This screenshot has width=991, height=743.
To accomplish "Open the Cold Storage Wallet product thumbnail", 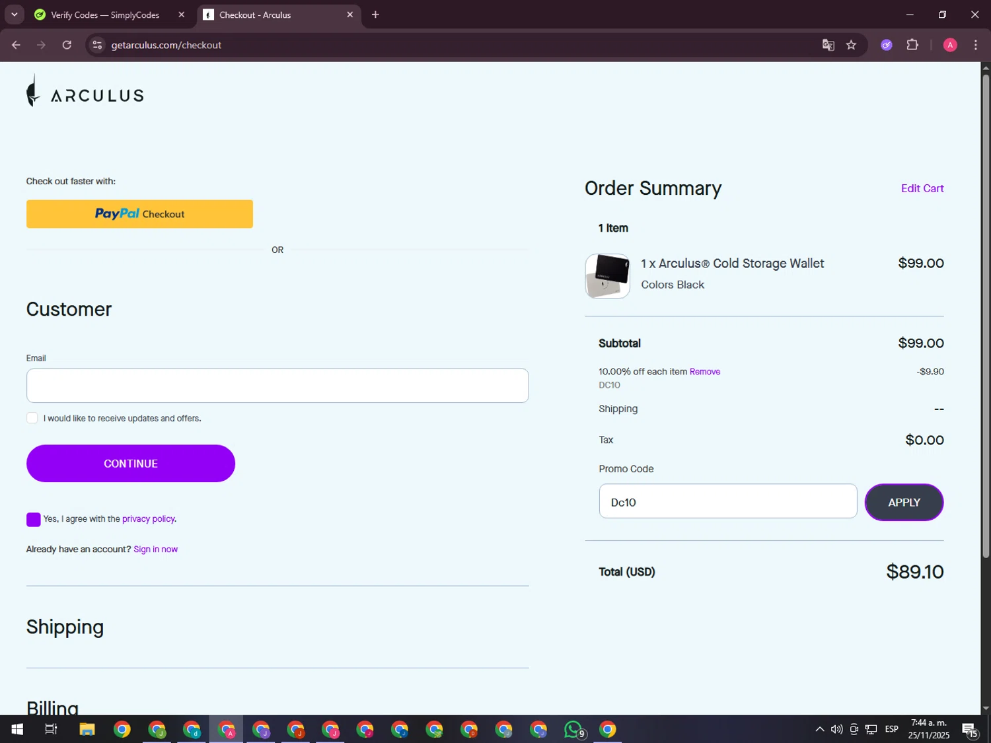I will tap(607, 276).
